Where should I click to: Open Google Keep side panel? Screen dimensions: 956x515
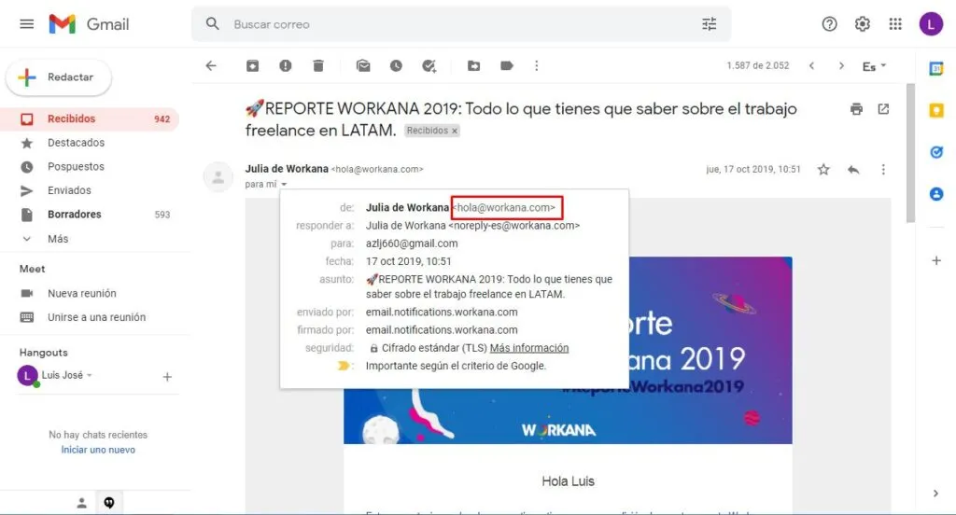tap(936, 110)
